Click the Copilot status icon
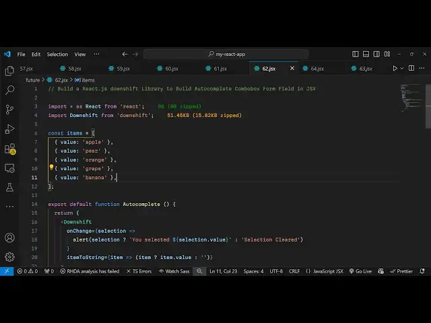Screen dimensions: 431x323 pos(380,271)
